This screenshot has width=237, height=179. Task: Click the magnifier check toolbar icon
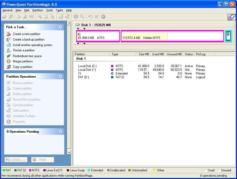pos(82,17)
